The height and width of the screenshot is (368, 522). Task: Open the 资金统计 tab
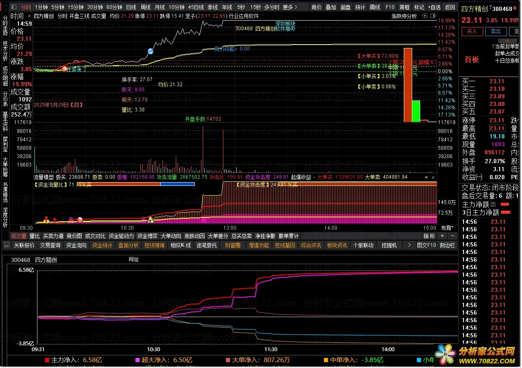point(103,245)
